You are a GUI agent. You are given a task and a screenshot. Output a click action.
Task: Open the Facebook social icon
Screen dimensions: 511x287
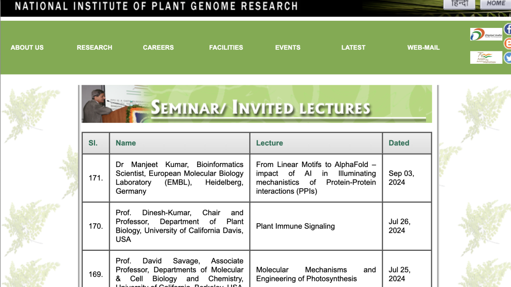point(507,29)
